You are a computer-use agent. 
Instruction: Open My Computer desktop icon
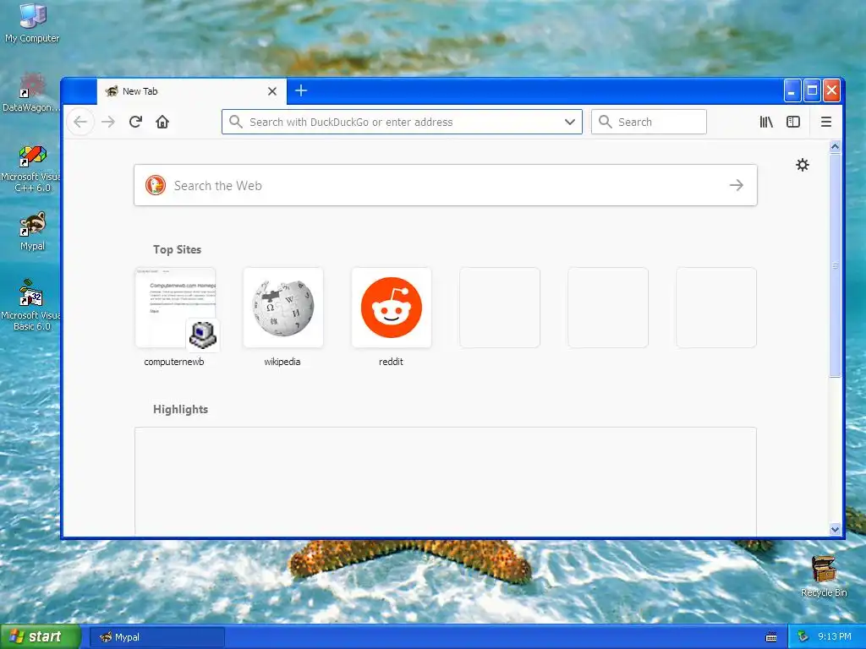pyautogui.click(x=32, y=24)
